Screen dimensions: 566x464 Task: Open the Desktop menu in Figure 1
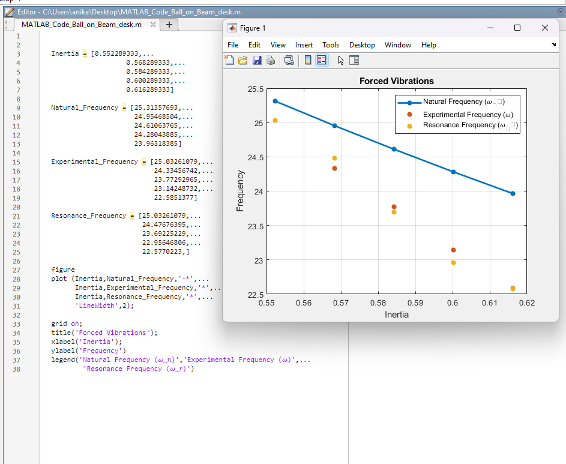(362, 45)
